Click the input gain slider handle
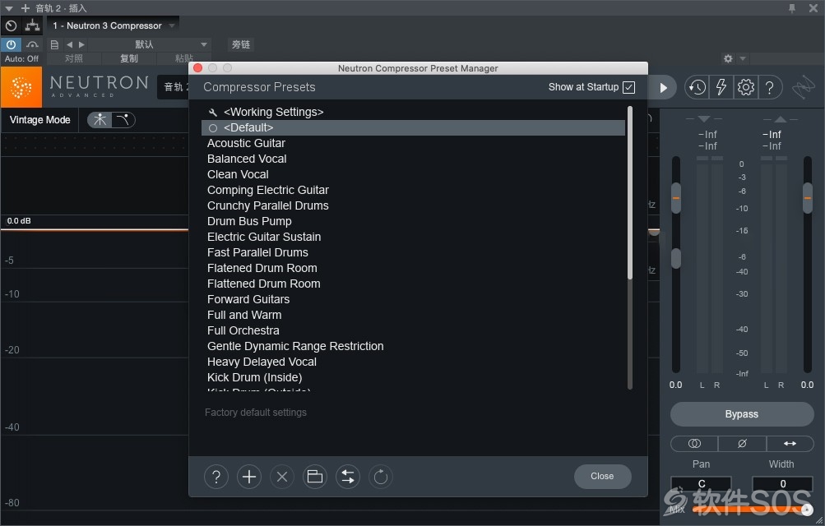 click(676, 198)
